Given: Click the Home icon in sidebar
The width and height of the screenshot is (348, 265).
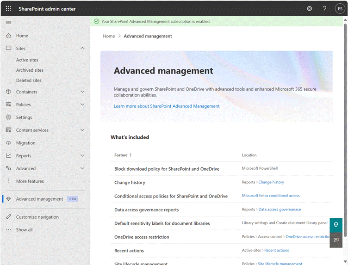Looking at the screenshot, I should (x=8, y=36).
